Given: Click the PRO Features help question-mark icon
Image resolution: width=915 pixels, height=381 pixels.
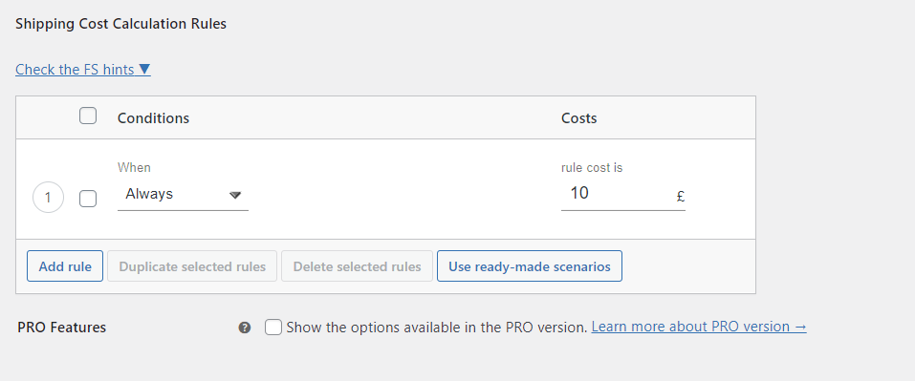Looking at the screenshot, I should (245, 328).
